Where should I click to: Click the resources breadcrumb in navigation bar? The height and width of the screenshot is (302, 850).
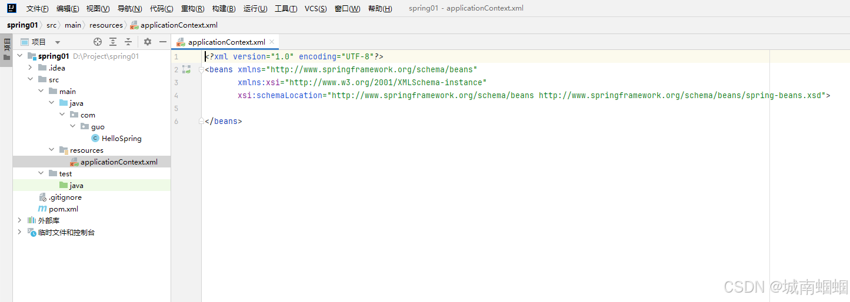tap(106, 25)
